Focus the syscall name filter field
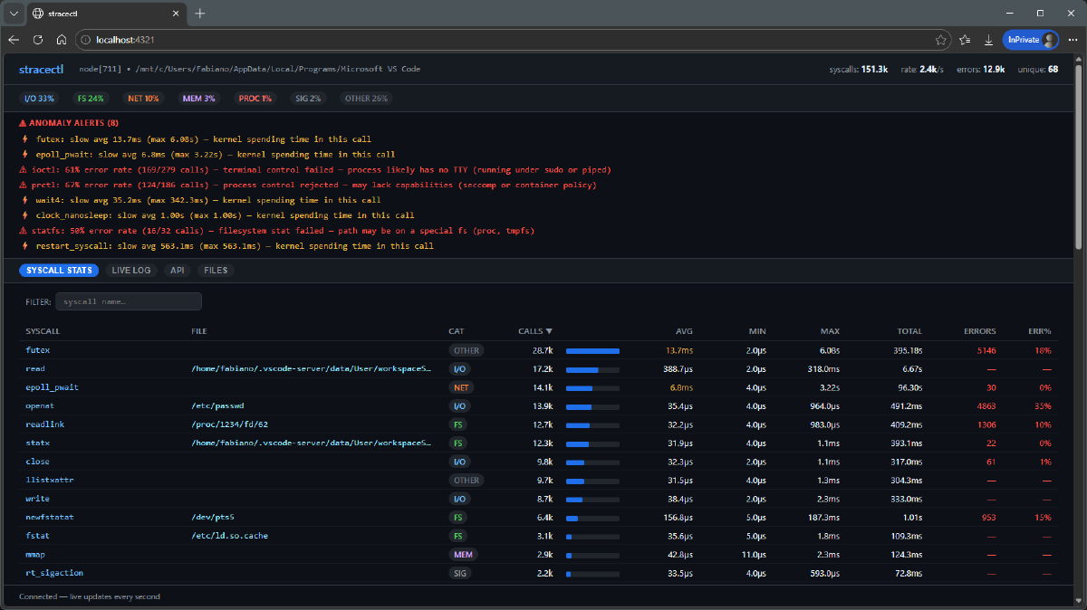Viewport: 1087px width, 610px height. (x=129, y=301)
